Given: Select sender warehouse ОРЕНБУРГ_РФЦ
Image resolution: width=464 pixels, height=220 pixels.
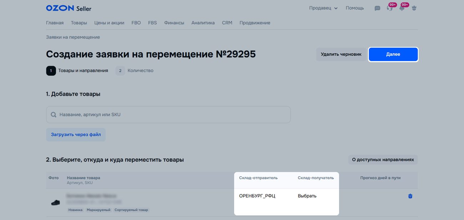Looking at the screenshot, I should pyautogui.click(x=257, y=196).
